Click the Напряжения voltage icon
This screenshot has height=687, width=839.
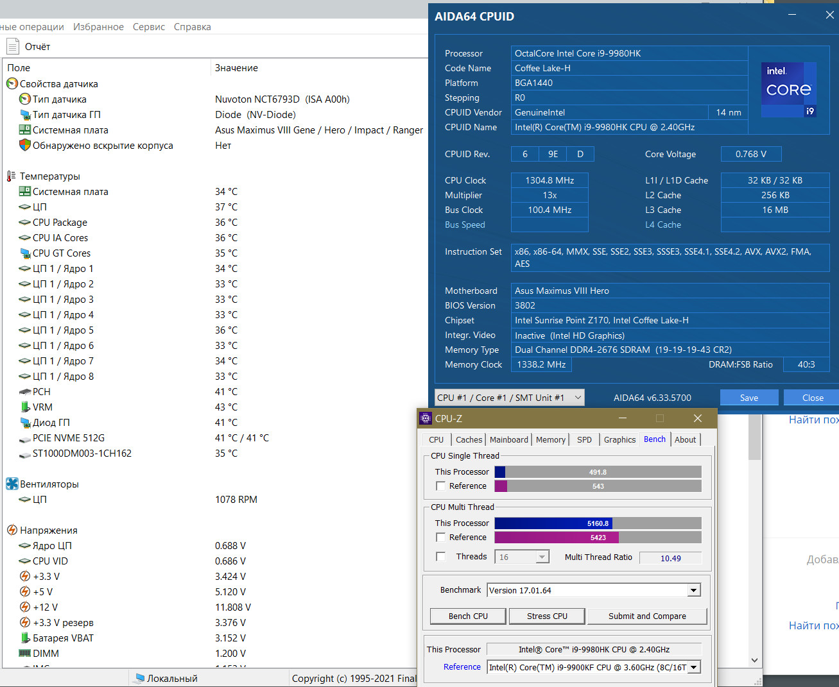coord(12,530)
